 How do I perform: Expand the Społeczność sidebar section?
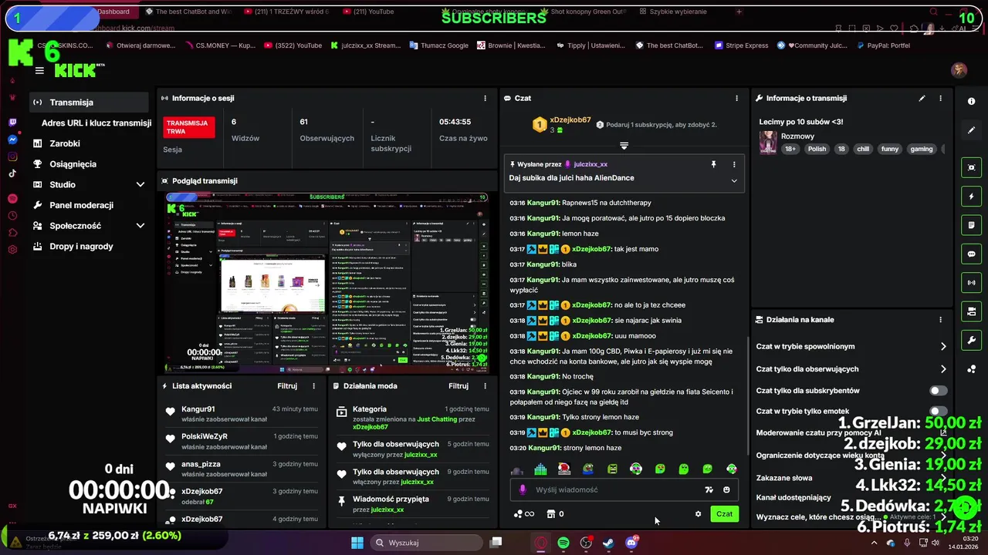(x=140, y=226)
